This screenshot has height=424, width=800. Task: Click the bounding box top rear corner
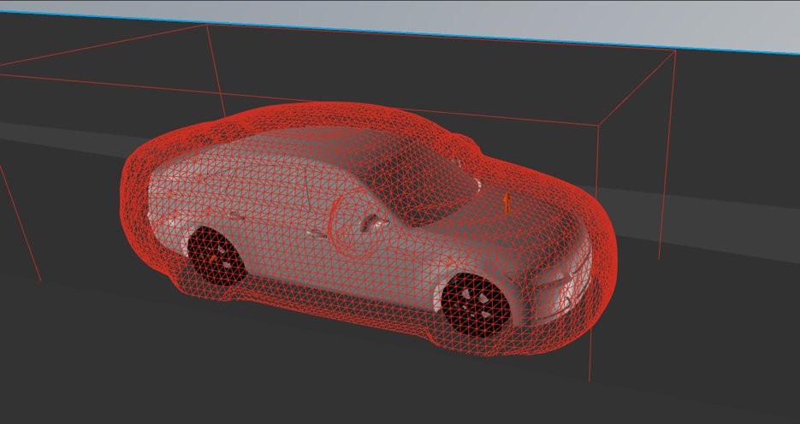coord(208,25)
